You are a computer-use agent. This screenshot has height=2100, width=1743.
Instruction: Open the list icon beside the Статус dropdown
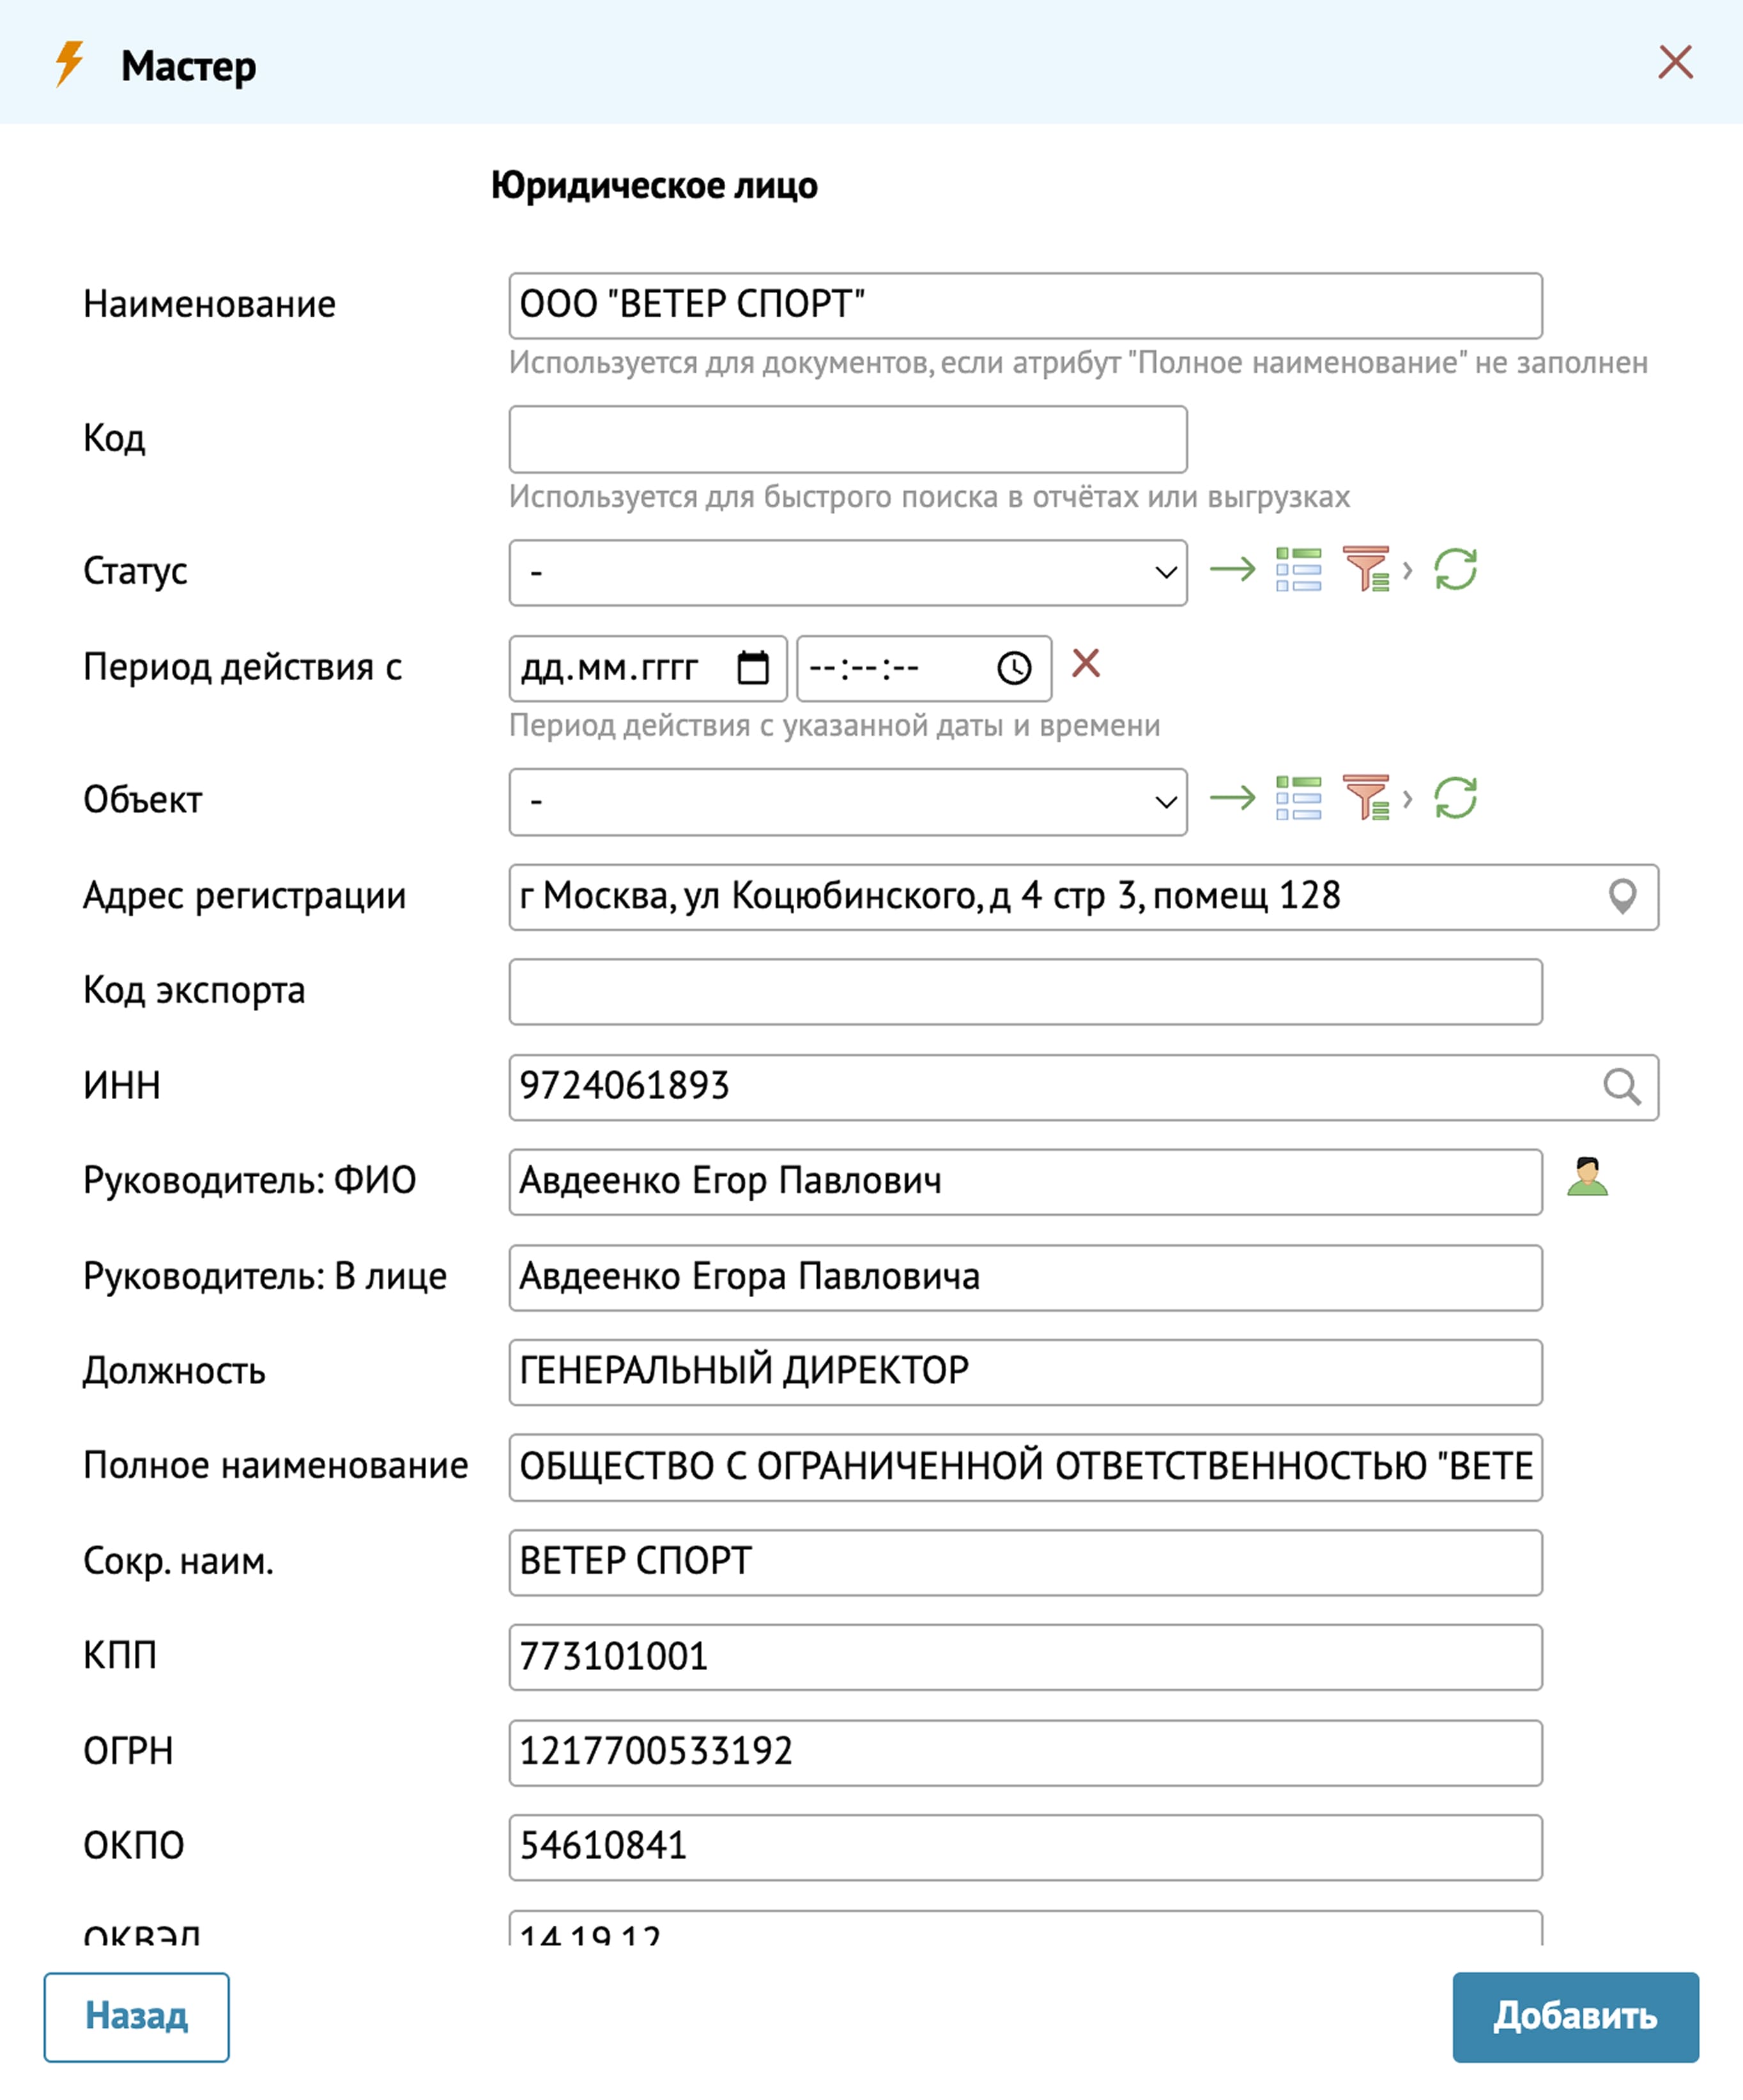[x=1298, y=570]
